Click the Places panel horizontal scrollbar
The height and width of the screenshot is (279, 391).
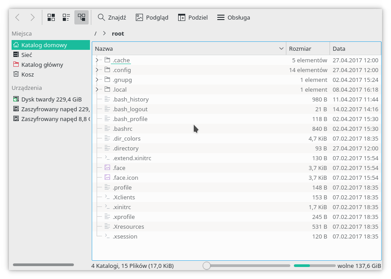point(43,265)
